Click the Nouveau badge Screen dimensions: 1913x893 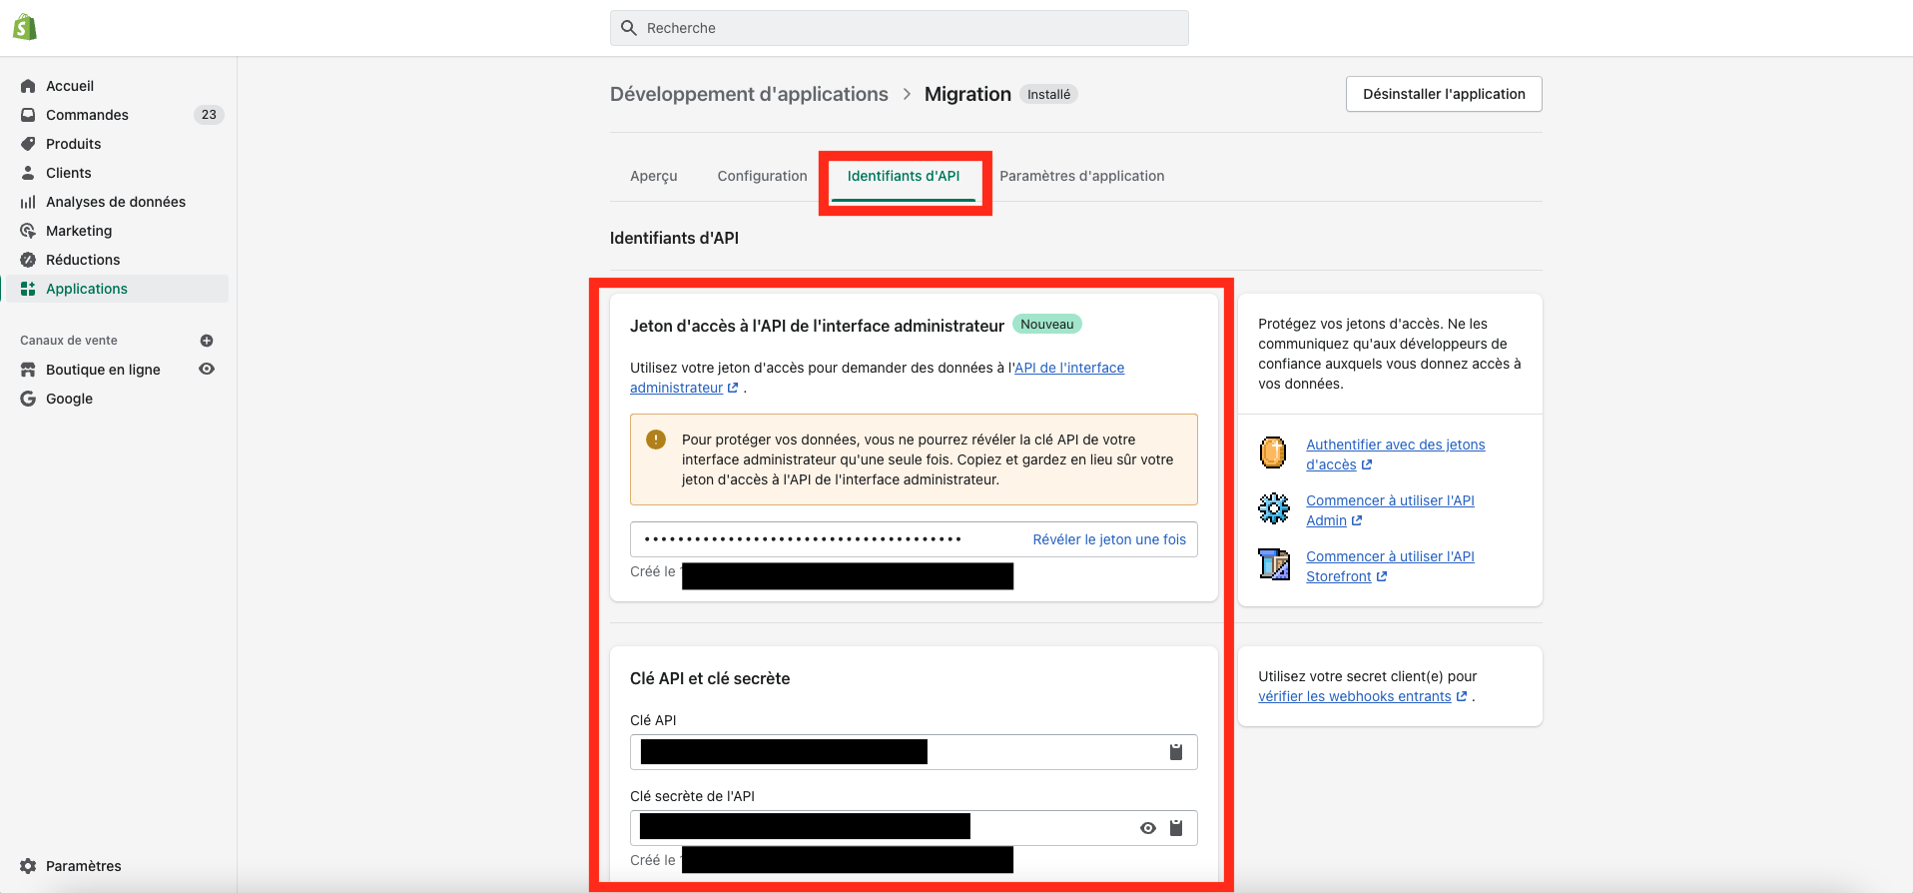coord(1047,324)
